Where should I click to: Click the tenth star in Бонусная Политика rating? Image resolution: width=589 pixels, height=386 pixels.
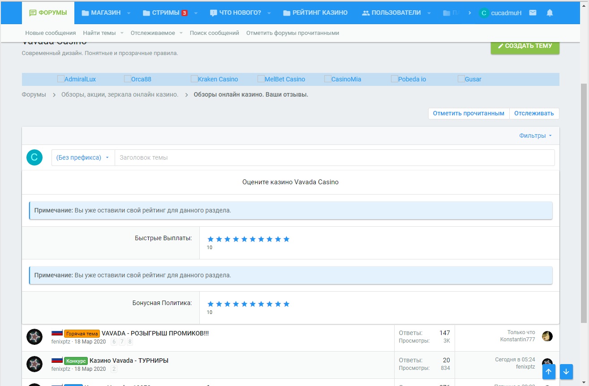(287, 304)
